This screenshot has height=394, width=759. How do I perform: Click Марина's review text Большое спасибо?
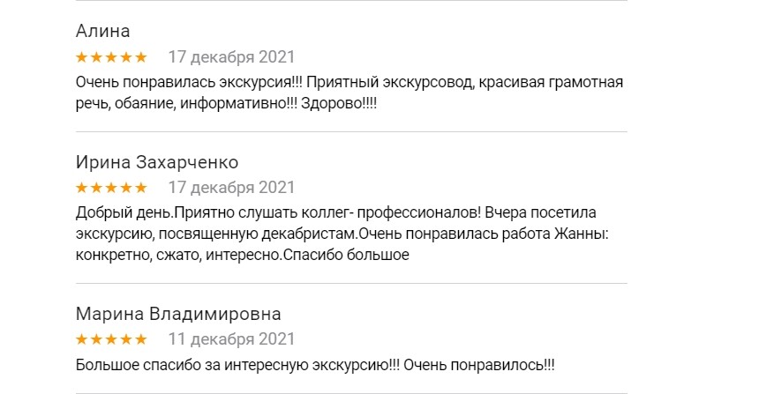[315, 365]
